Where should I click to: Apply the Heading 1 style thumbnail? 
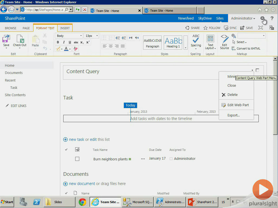[173, 43]
